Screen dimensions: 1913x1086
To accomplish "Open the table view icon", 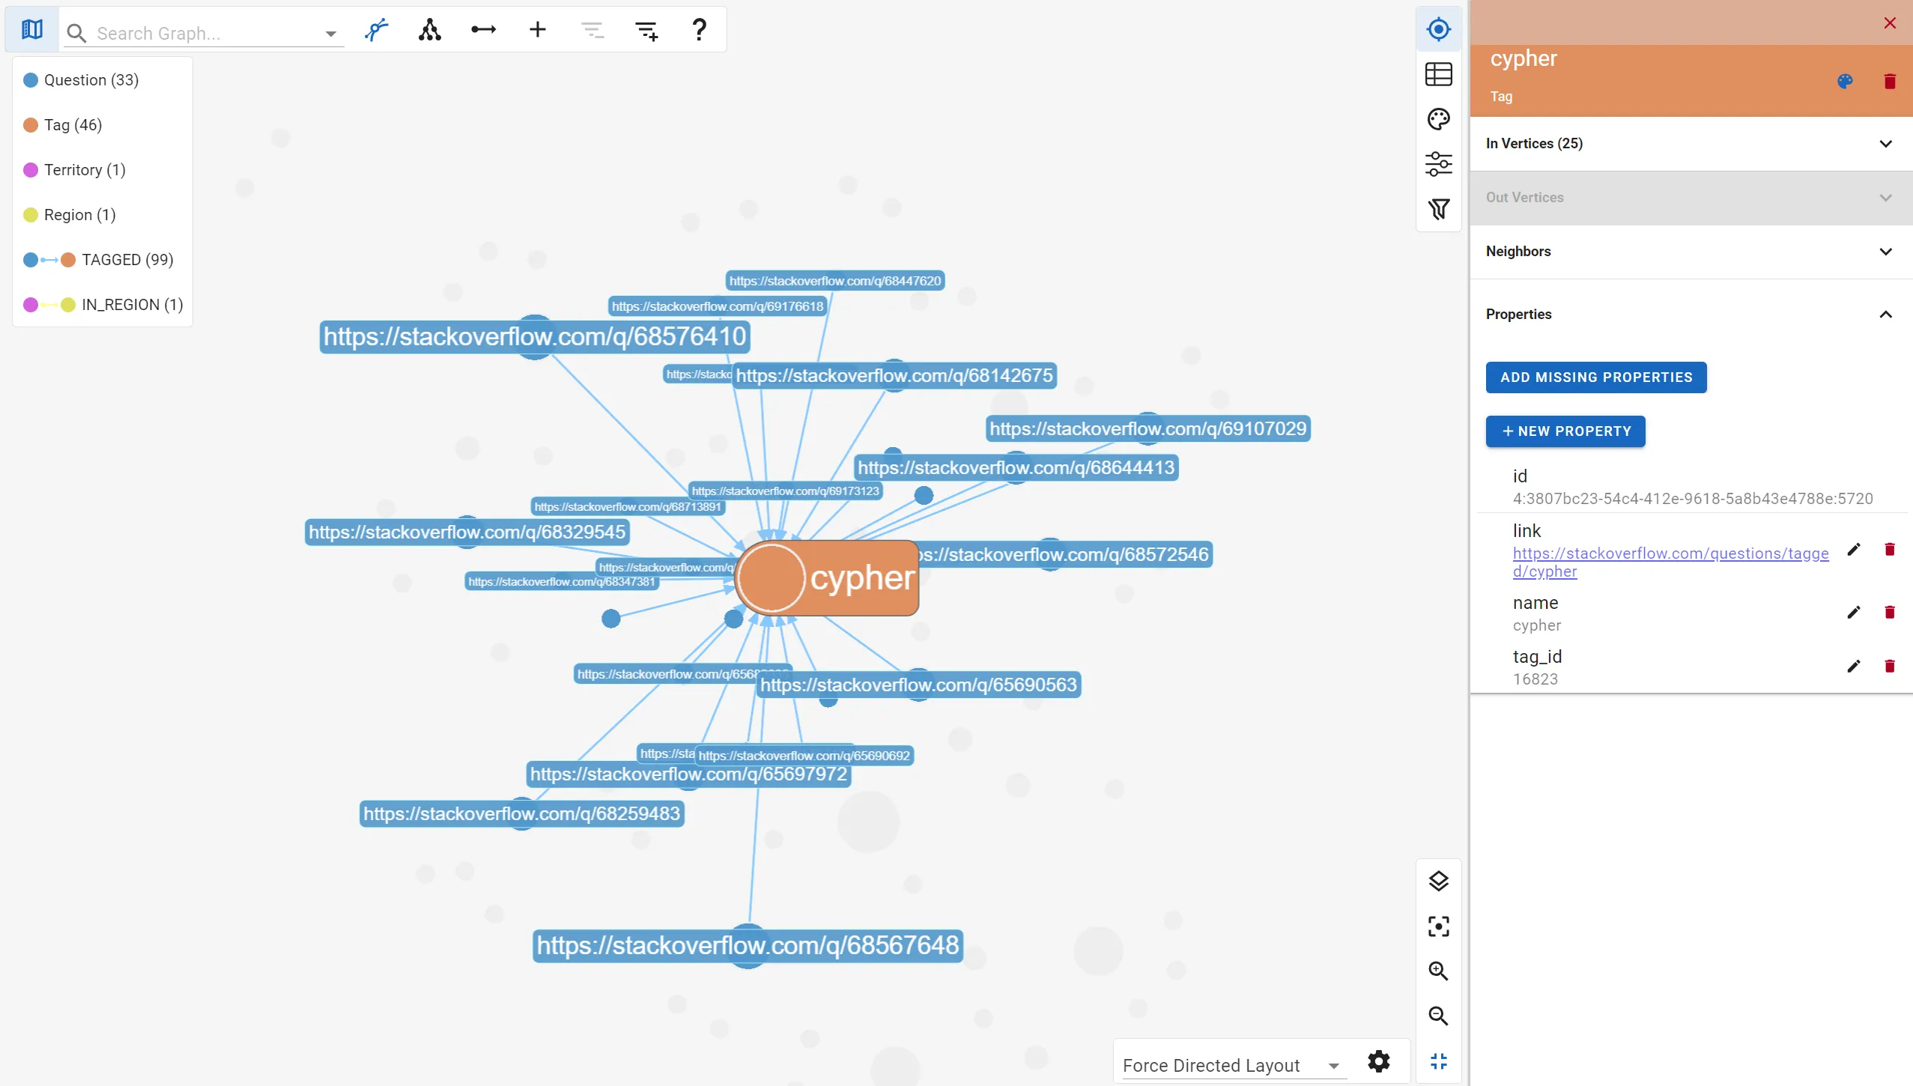I will (x=1439, y=74).
